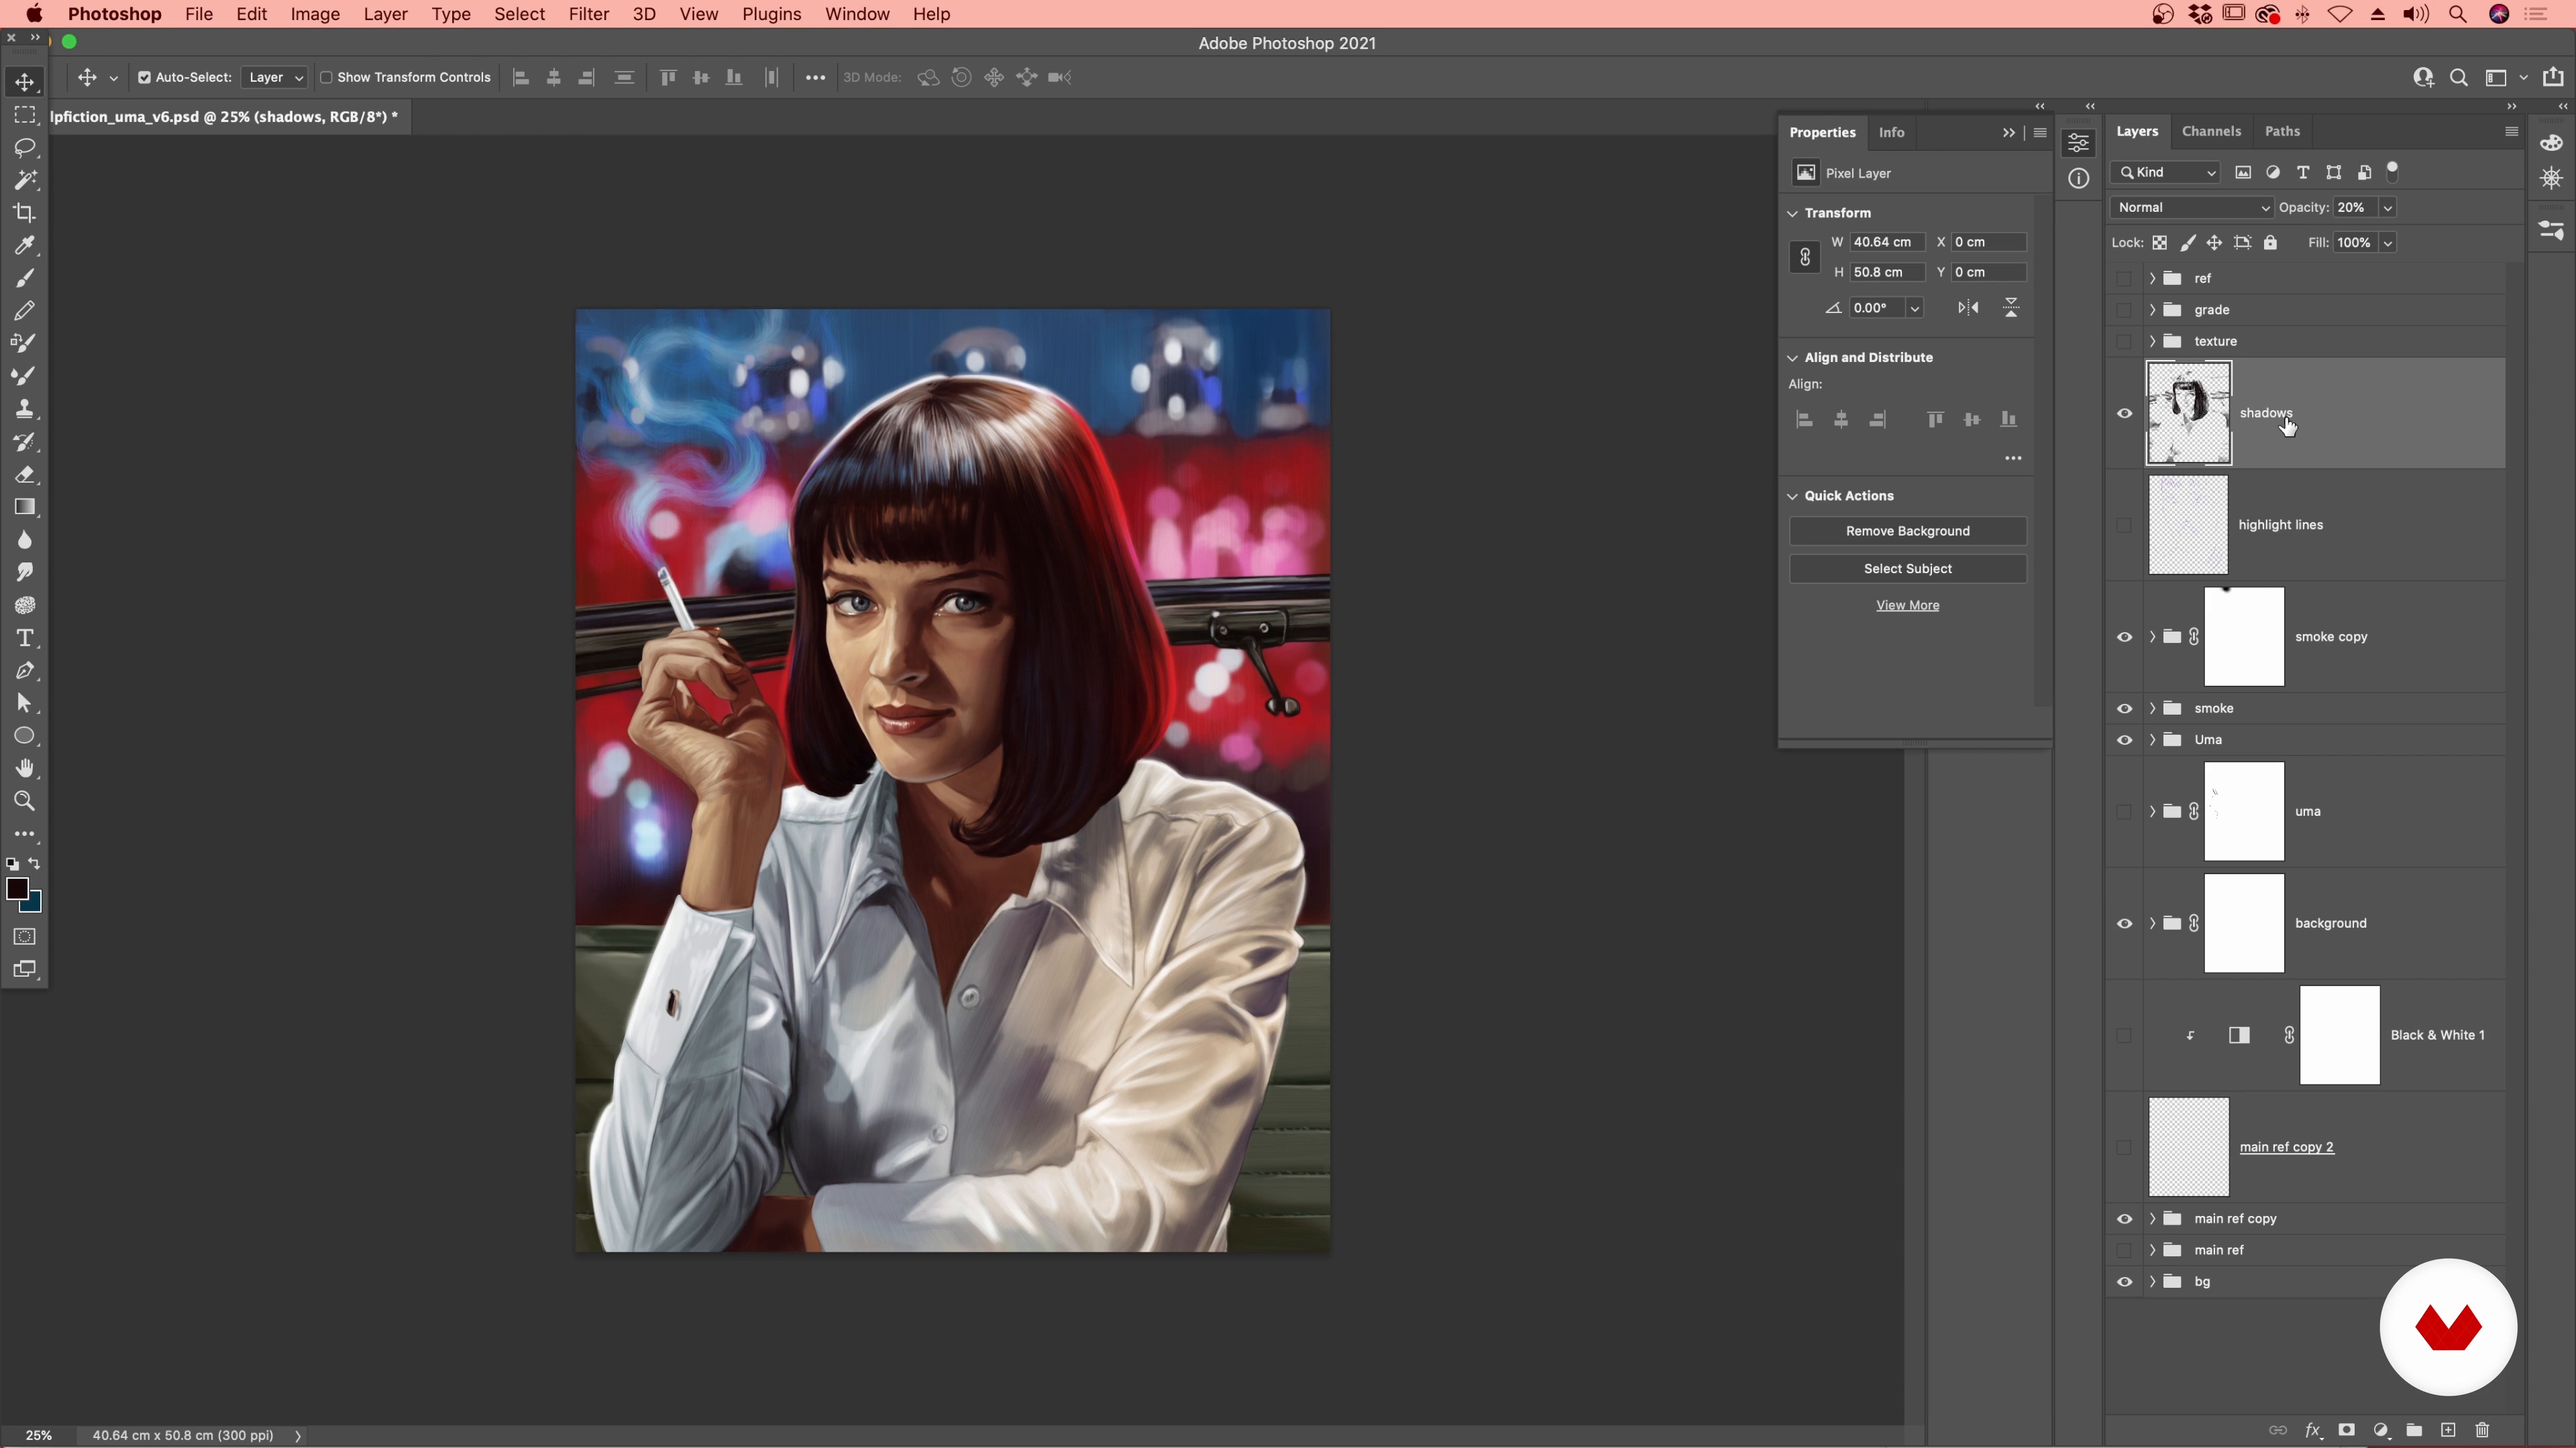Open Spotlight search in menu bar
The image size is (2576, 1448).
click(x=2457, y=14)
